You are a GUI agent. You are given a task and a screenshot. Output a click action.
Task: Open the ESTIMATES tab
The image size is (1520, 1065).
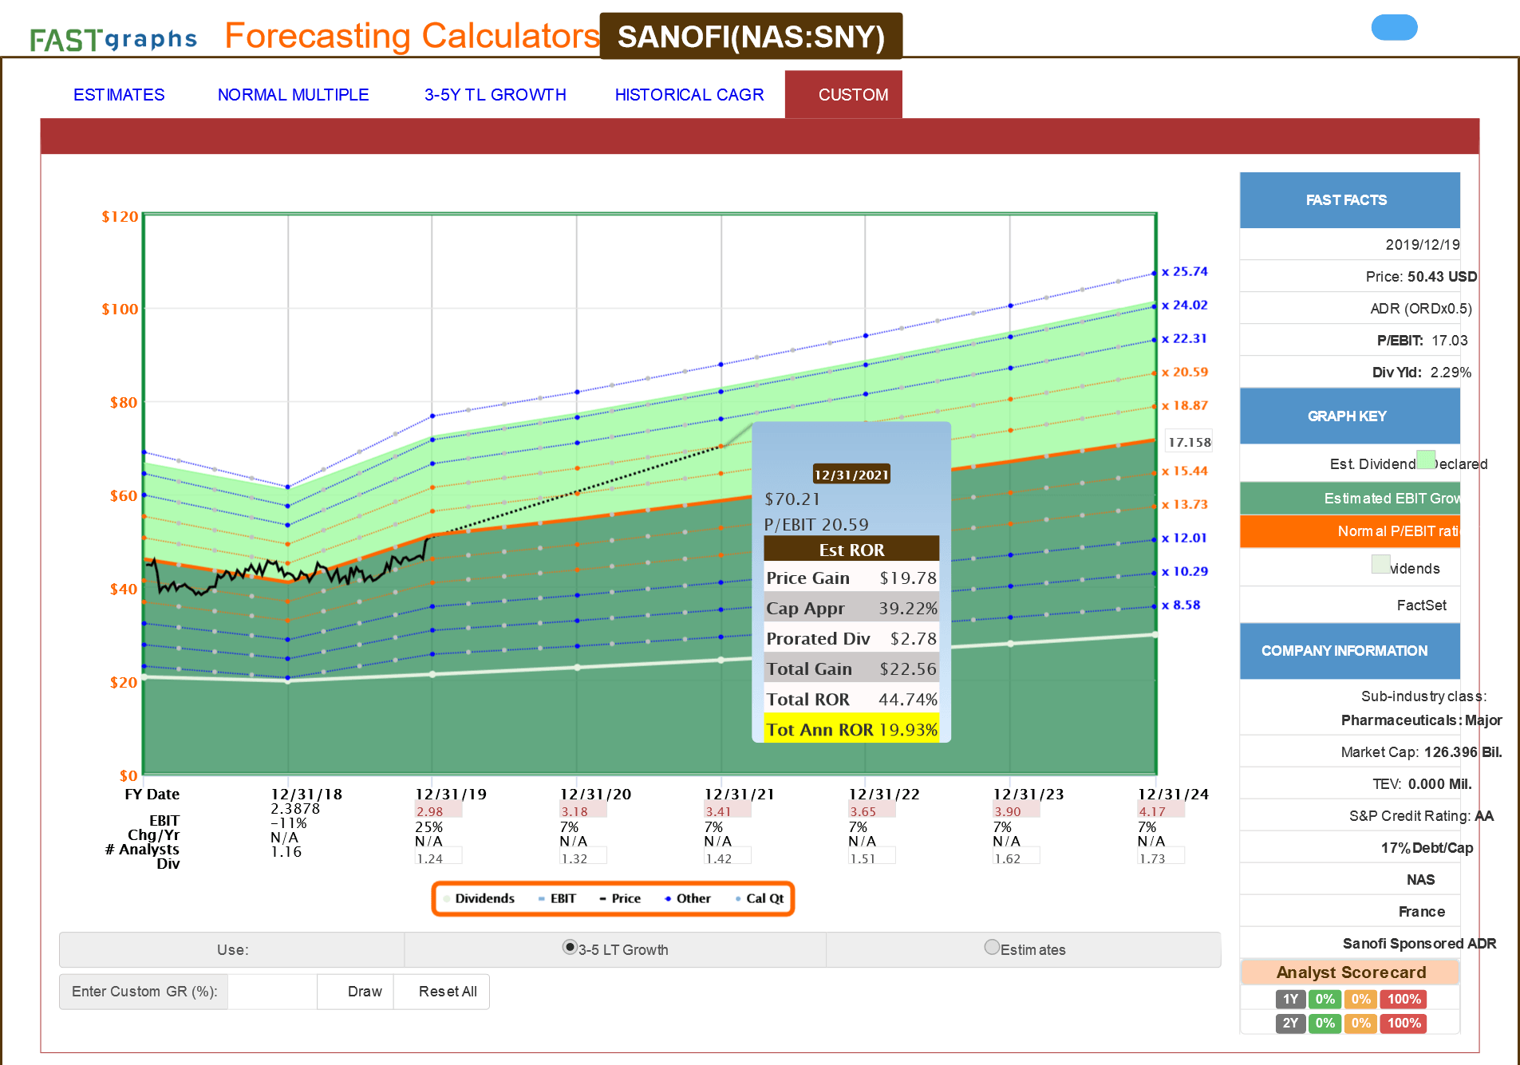[x=119, y=95]
